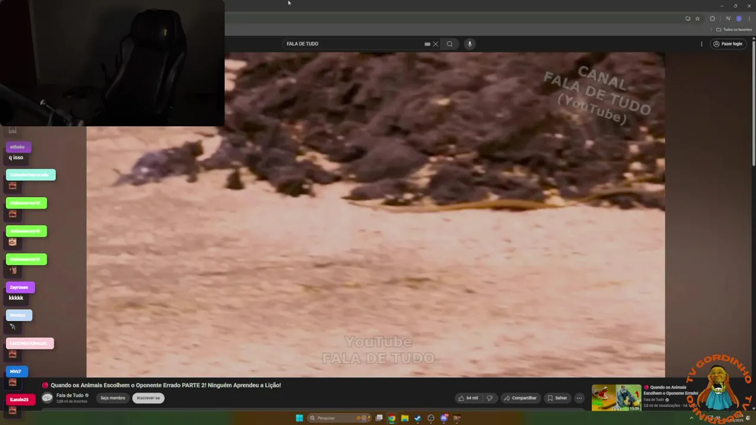Open the browser profile avatar
Image resolution: width=756 pixels, height=425 pixels.
click(738, 18)
